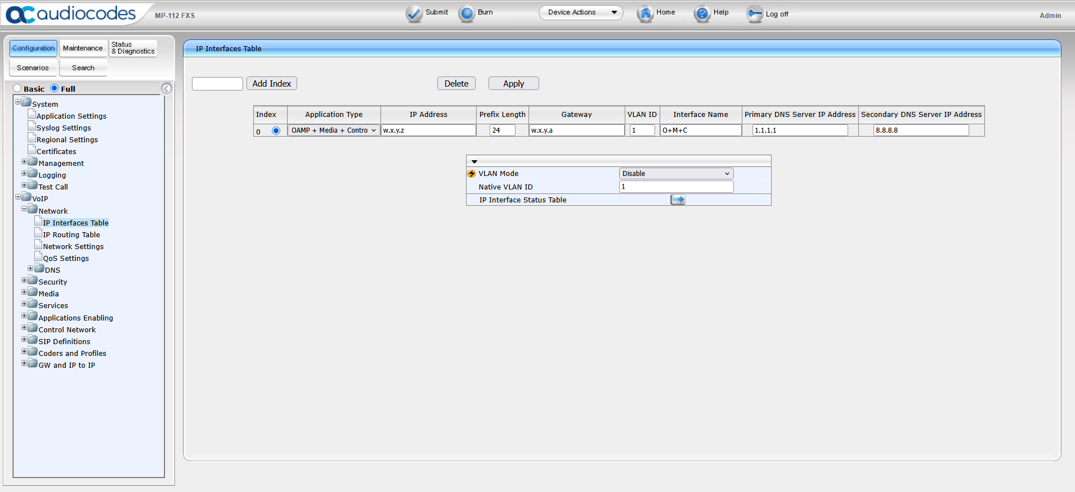Go to Home via house icon
The width and height of the screenshot is (1075, 492).
(x=645, y=13)
